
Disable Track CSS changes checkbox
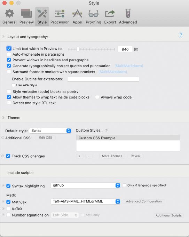point(8,156)
